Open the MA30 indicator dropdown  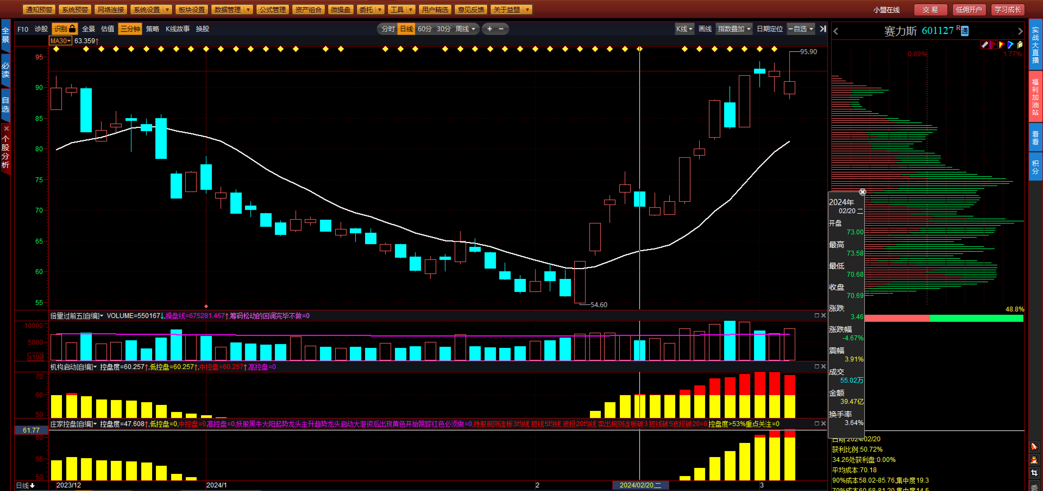pyautogui.click(x=60, y=41)
